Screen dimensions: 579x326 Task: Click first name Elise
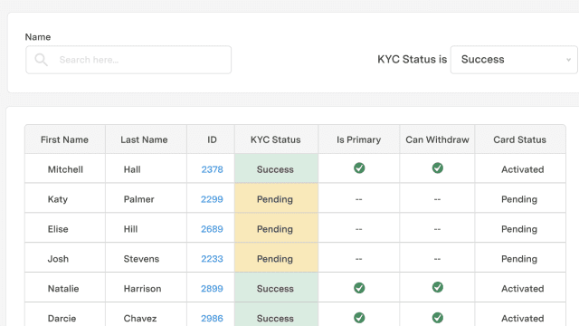coord(58,229)
